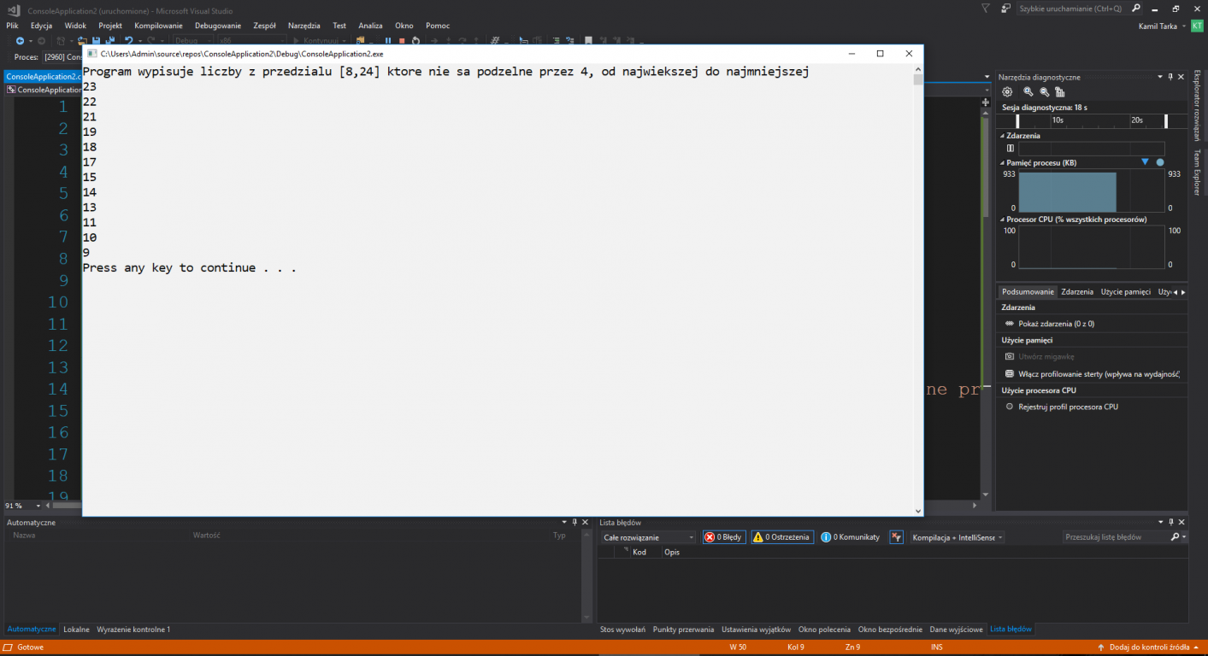The height and width of the screenshot is (656, 1208).
Task: Open Wyrażenie kontrolne 1 tab
Action: click(x=133, y=630)
